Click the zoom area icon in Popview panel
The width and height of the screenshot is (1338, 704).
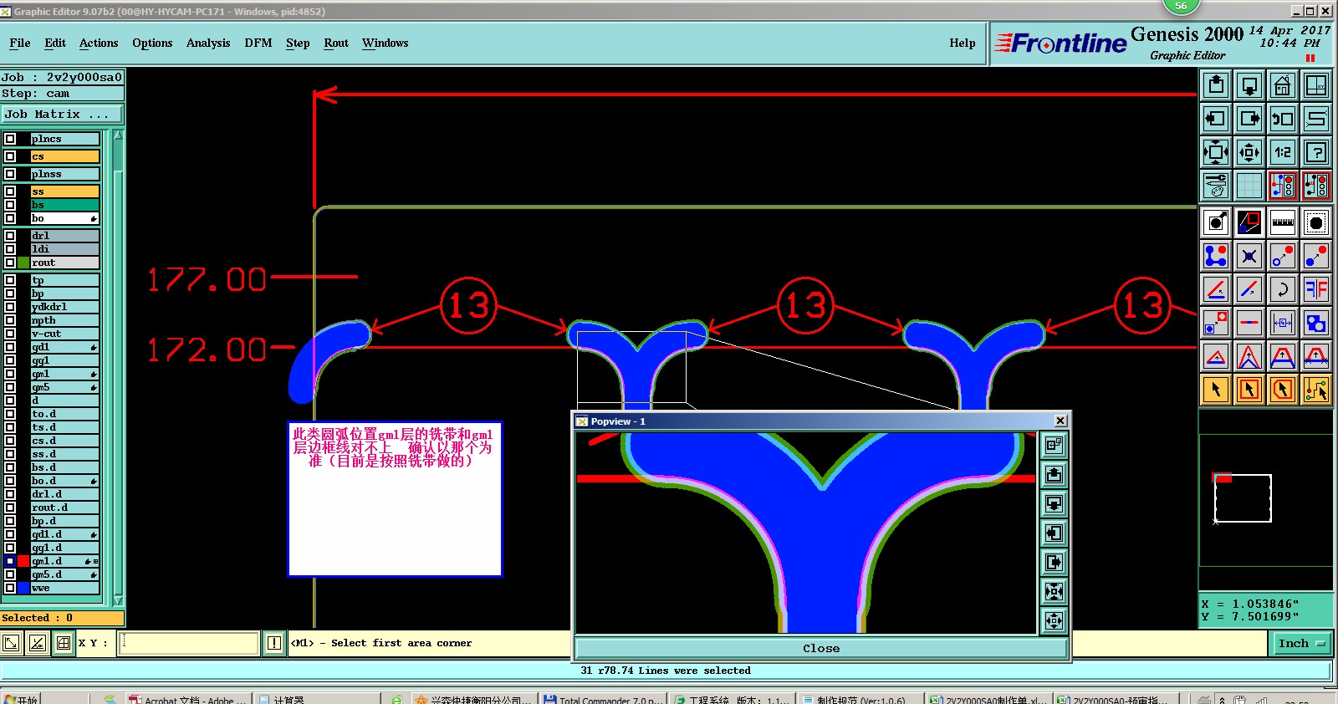tap(1054, 446)
